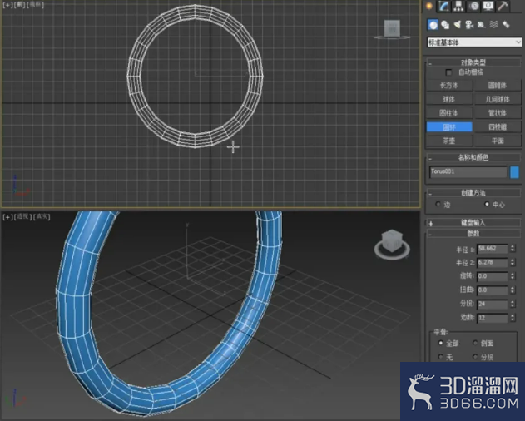This screenshot has height=421, width=525.
Task: Click the active 圆环 torus button
Action: pos(449,127)
